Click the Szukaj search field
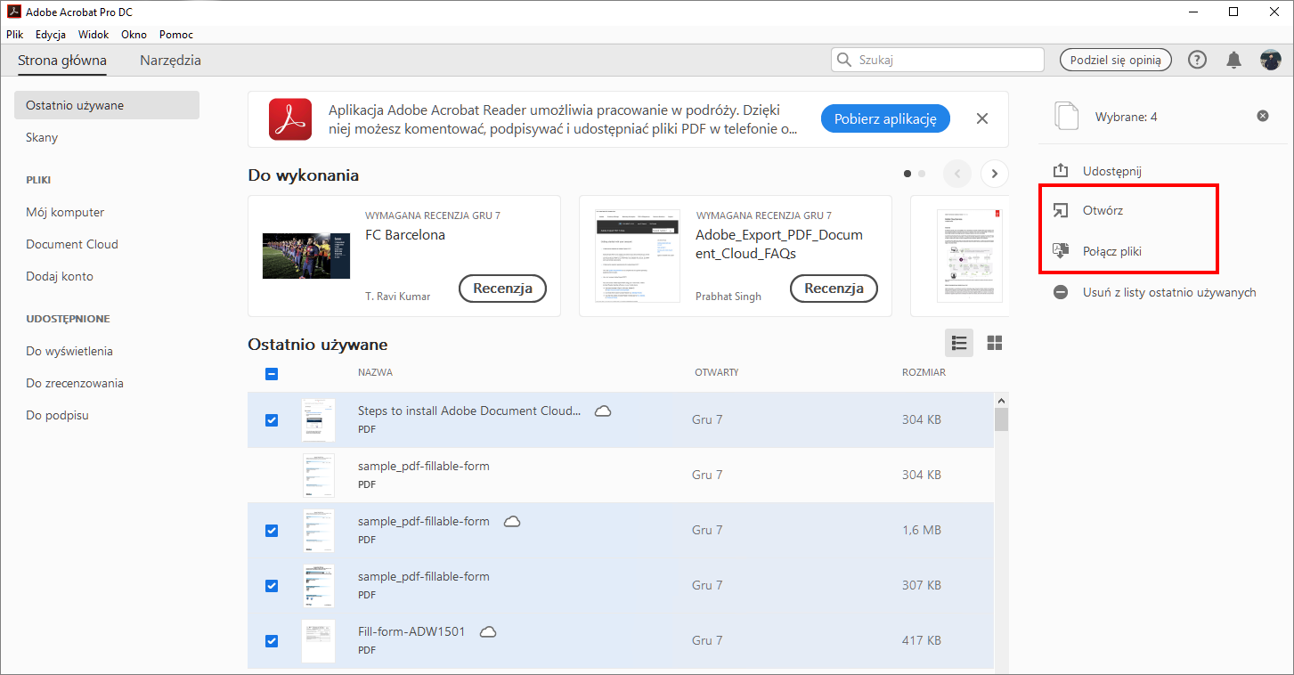This screenshot has width=1294, height=675. click(x=946, y=60)
